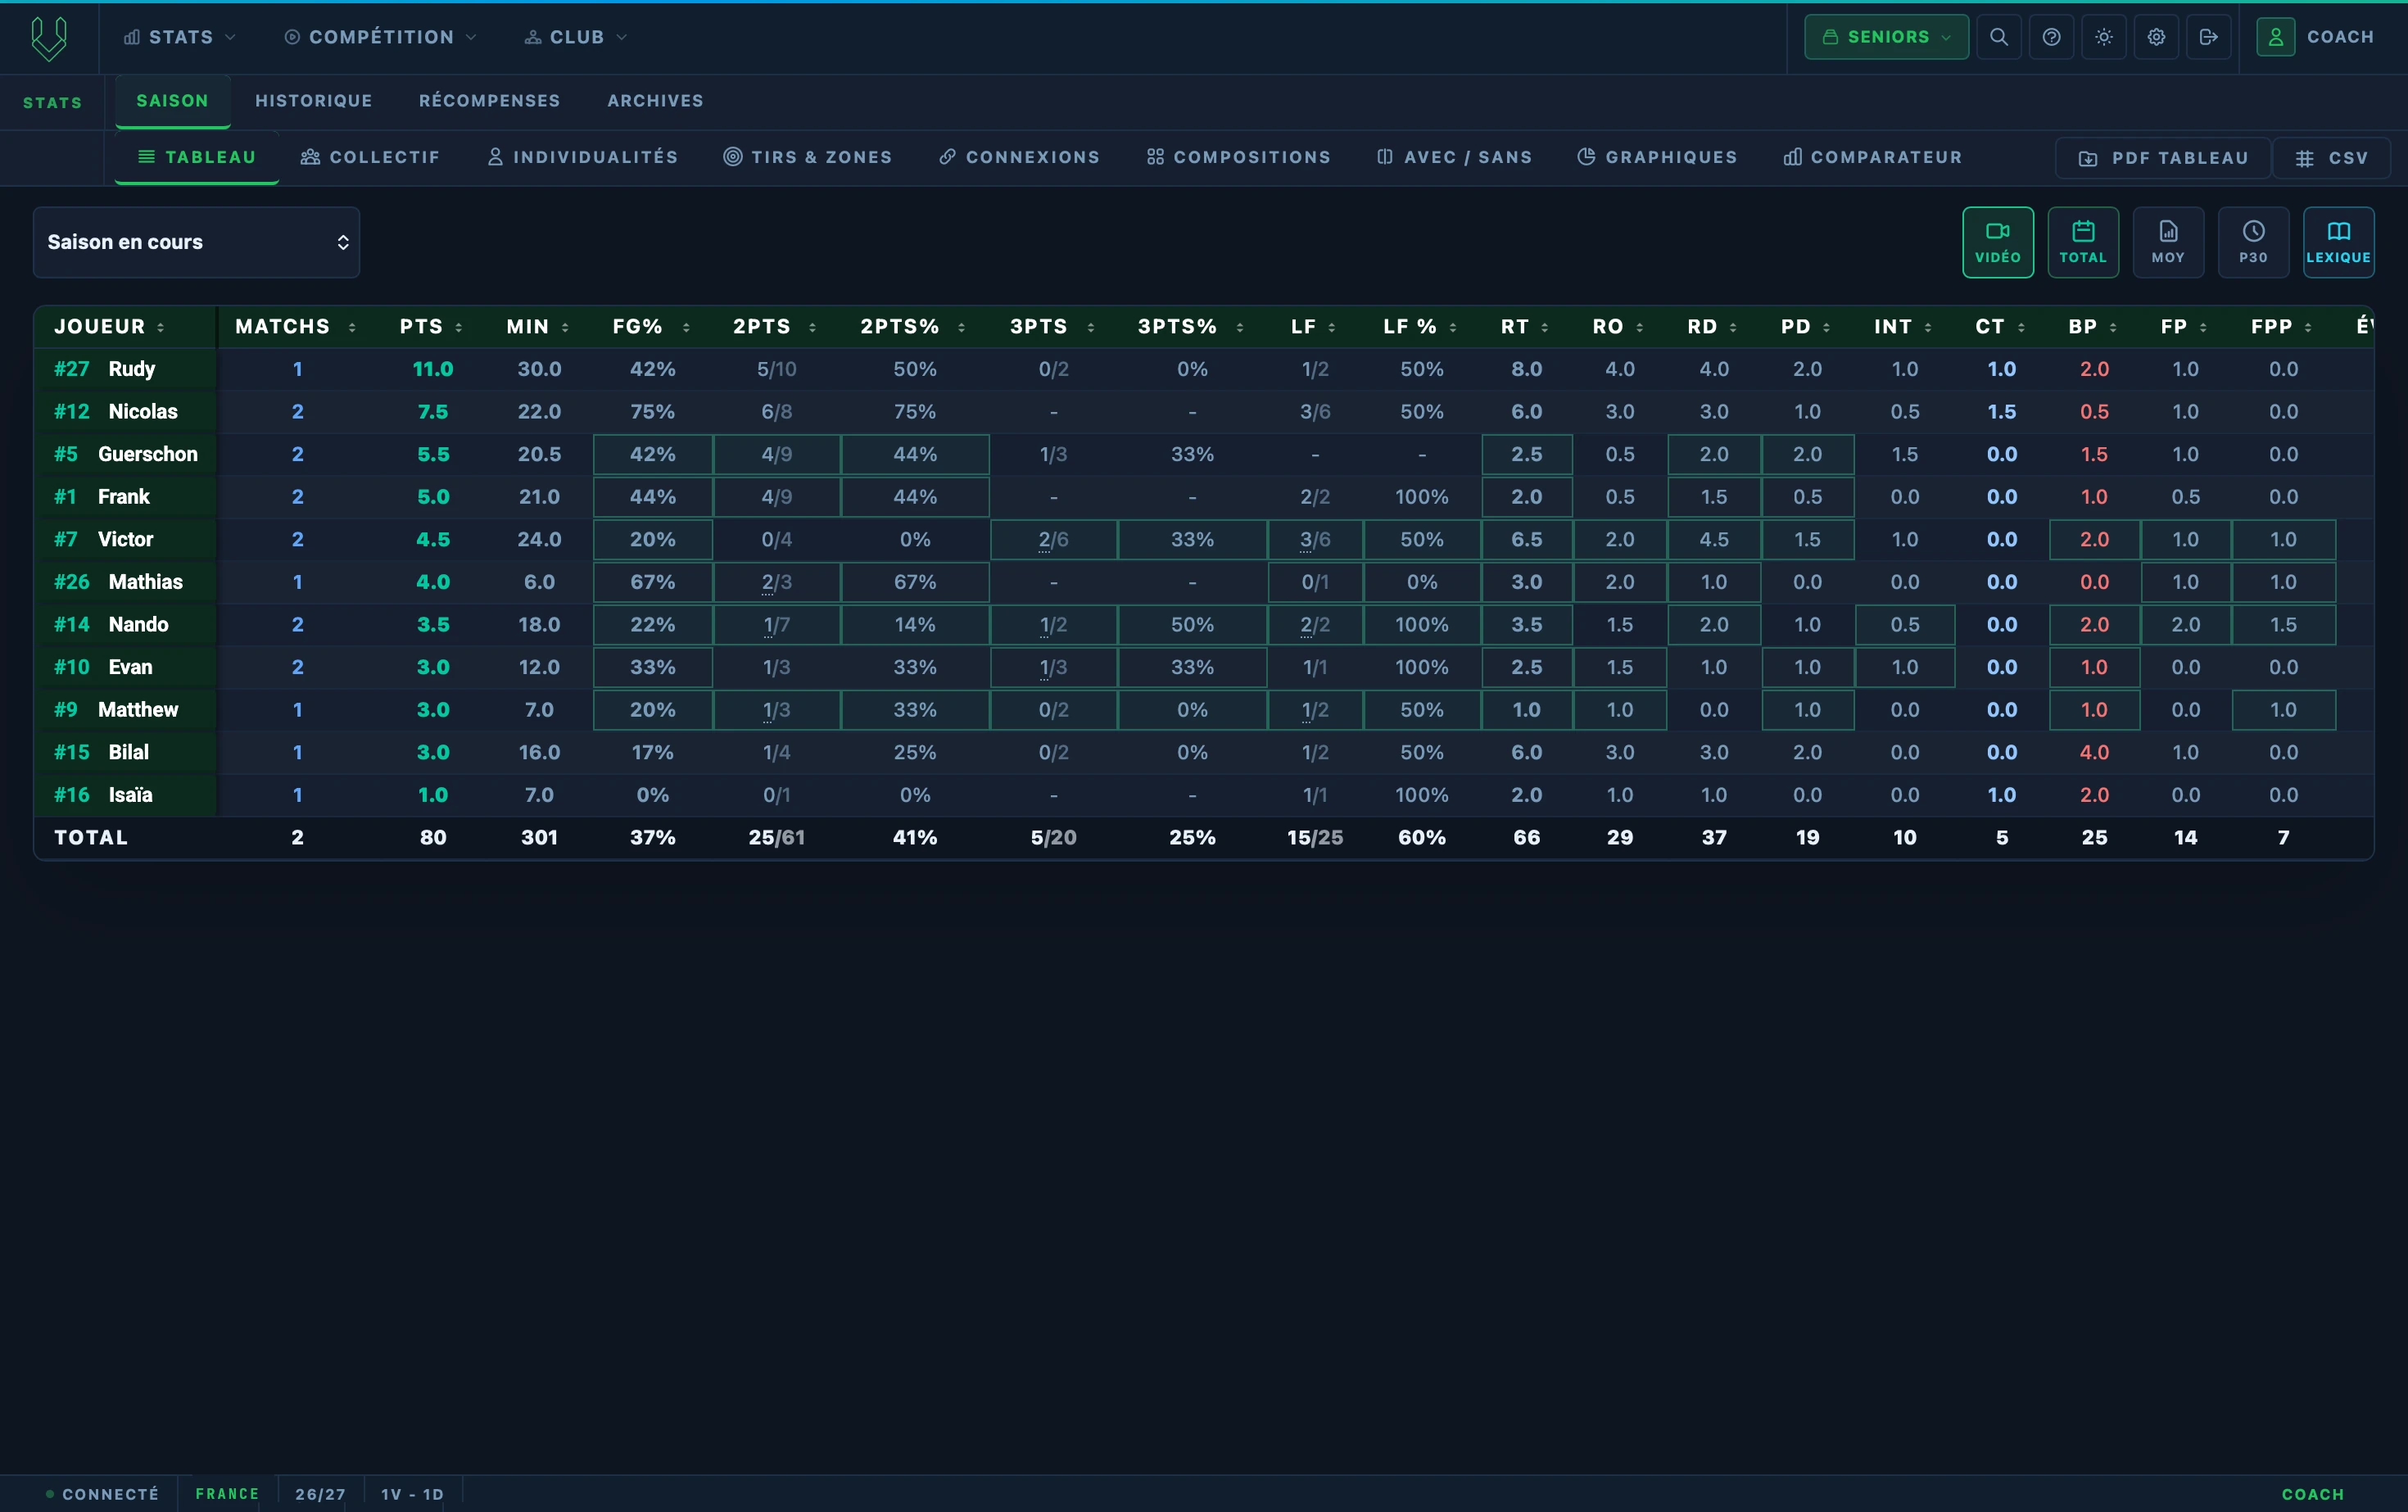Expand the CLUB menu
Viewport: 2408px width, 1512px height.
(x=576, y=37)
